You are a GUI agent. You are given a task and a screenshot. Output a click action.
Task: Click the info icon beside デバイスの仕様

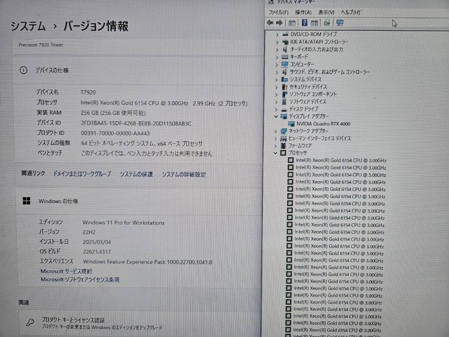(x=23, y=70)
